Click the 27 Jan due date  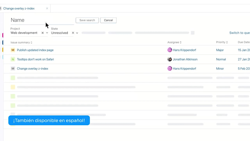click(x=244, y=59)
